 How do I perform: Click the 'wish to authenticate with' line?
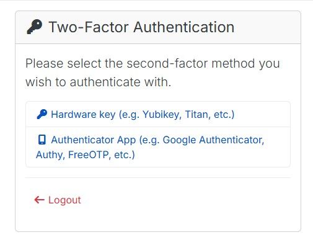(x=99, y=82)
